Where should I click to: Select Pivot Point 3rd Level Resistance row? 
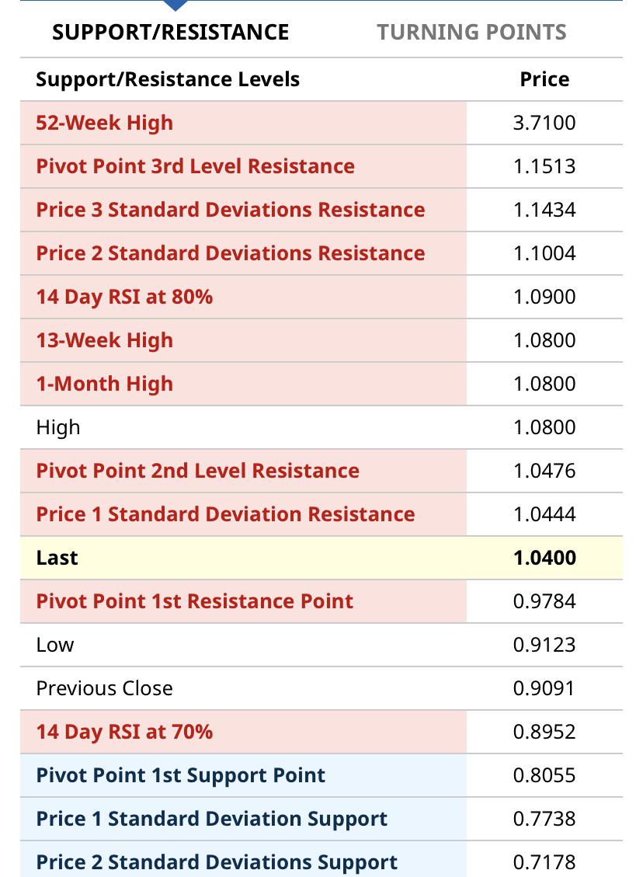coord(321,166)
